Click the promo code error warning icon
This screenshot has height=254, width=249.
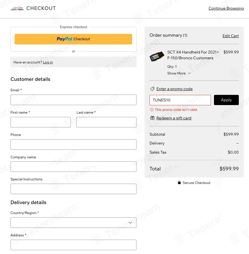coord(152,110)
